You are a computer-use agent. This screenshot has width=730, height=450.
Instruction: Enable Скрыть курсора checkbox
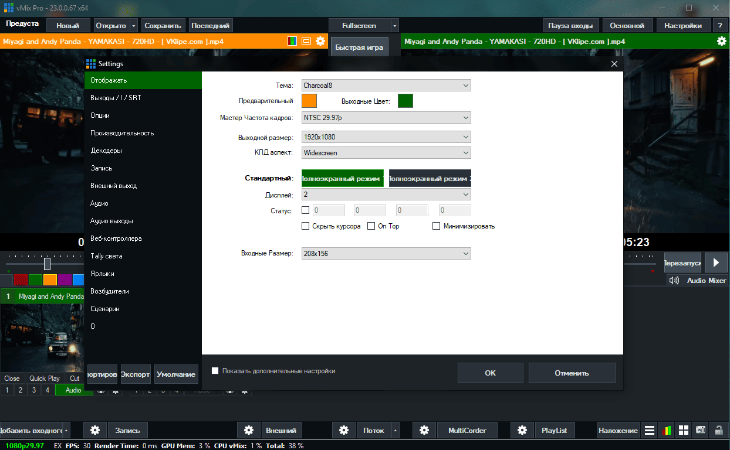305,226
